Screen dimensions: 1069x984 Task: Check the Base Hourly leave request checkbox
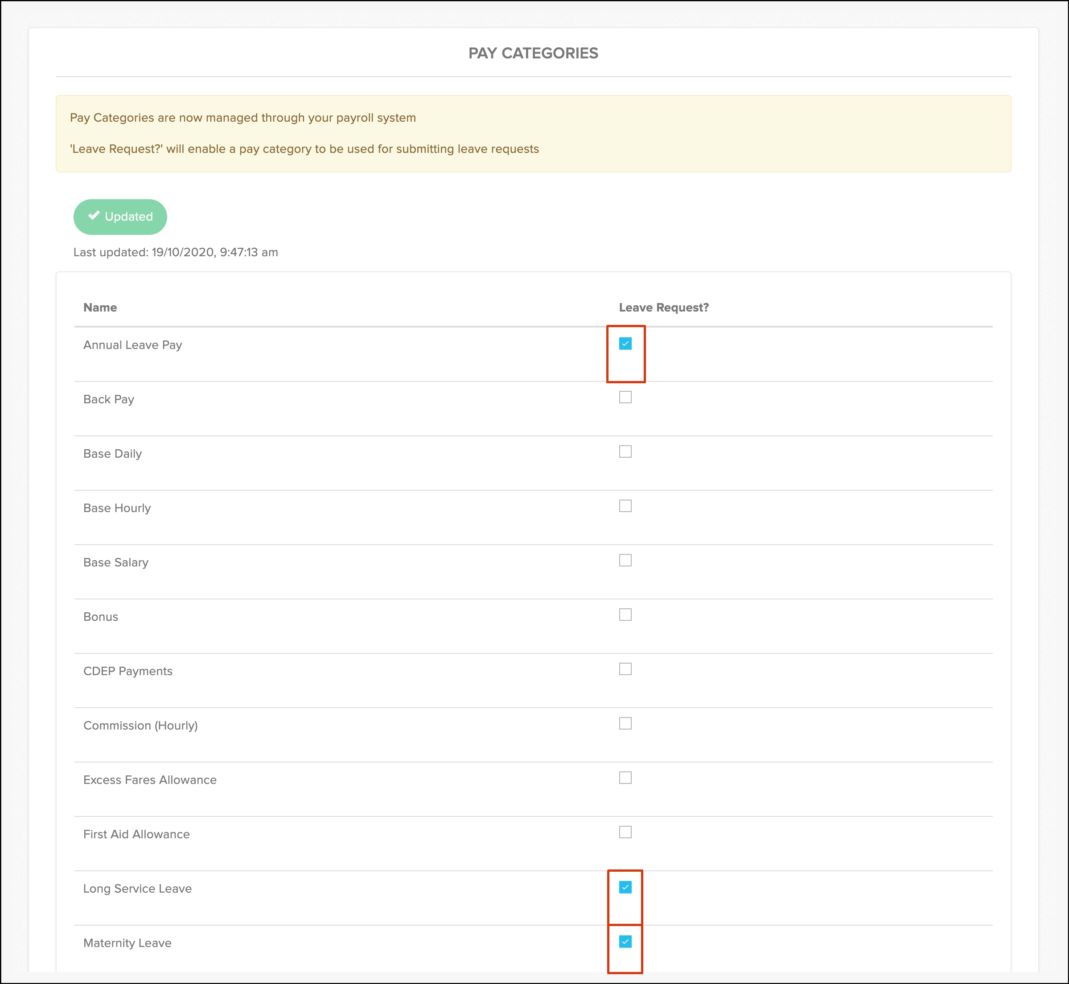click(x=625, y=506)
